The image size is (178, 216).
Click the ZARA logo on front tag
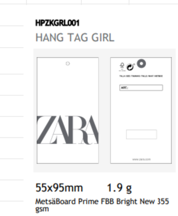[67, 130]
